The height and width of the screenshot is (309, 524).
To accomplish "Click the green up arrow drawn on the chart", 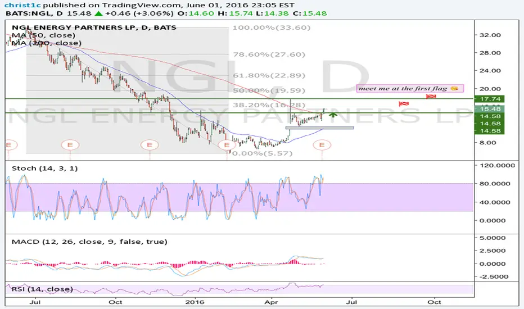I will pos(333,115).
